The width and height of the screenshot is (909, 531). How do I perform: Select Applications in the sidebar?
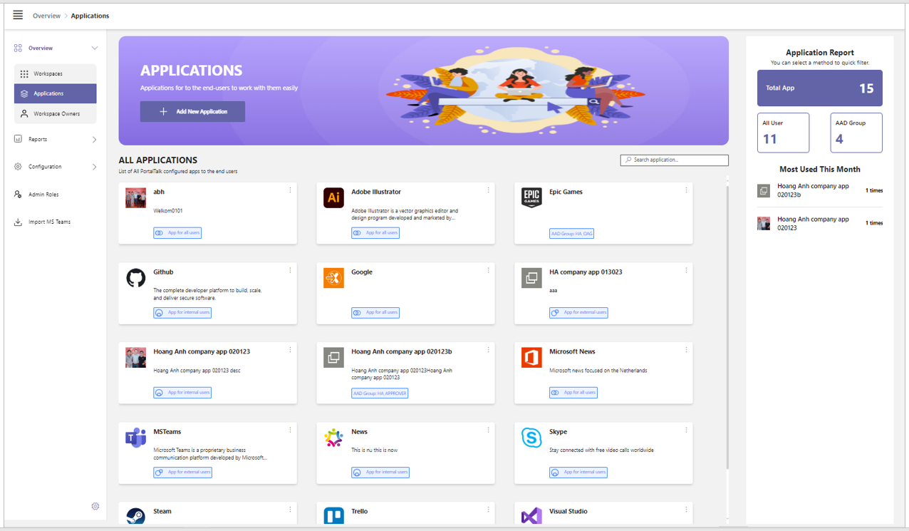click(x=55, y=93)
